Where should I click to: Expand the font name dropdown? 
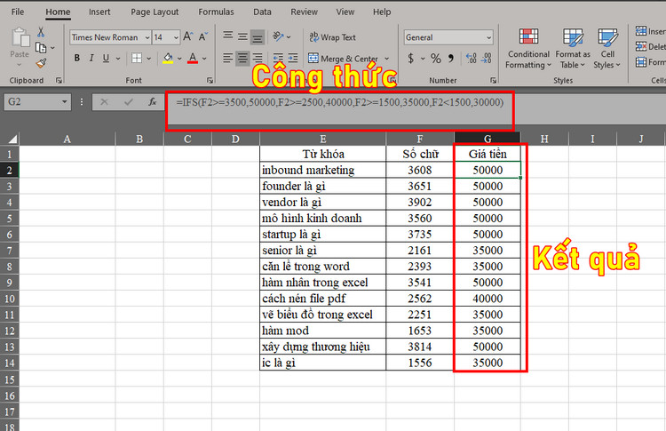coord(147,38)
